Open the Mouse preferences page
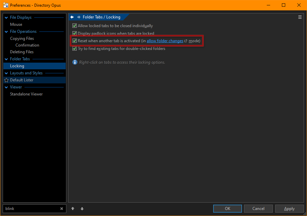This screenshot has height=216, width=307. 16,24
